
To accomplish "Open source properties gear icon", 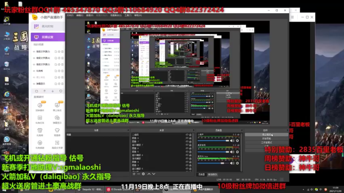I will 143,174.
